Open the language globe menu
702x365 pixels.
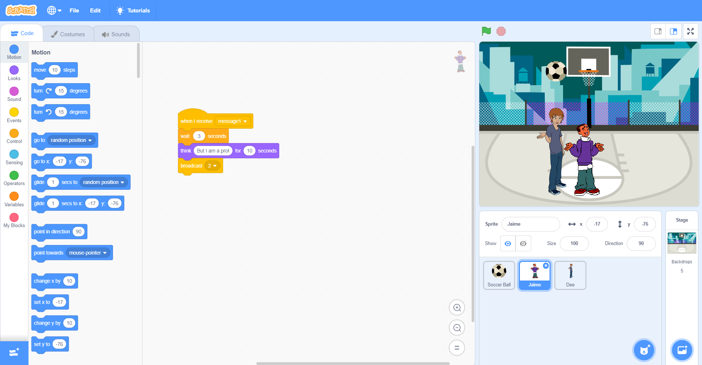(x=54, y=10)
